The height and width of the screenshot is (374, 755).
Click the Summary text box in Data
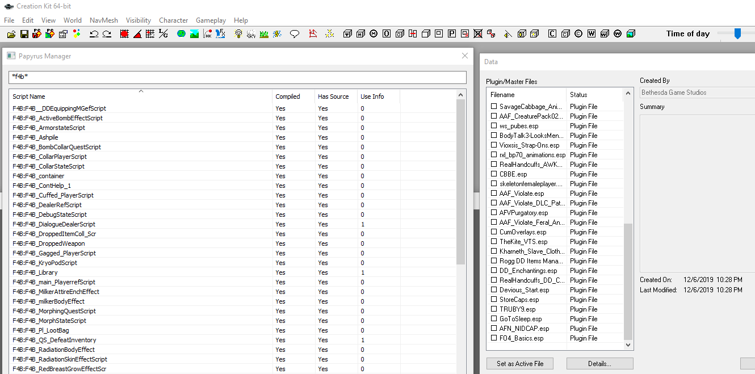click(698, 193)
